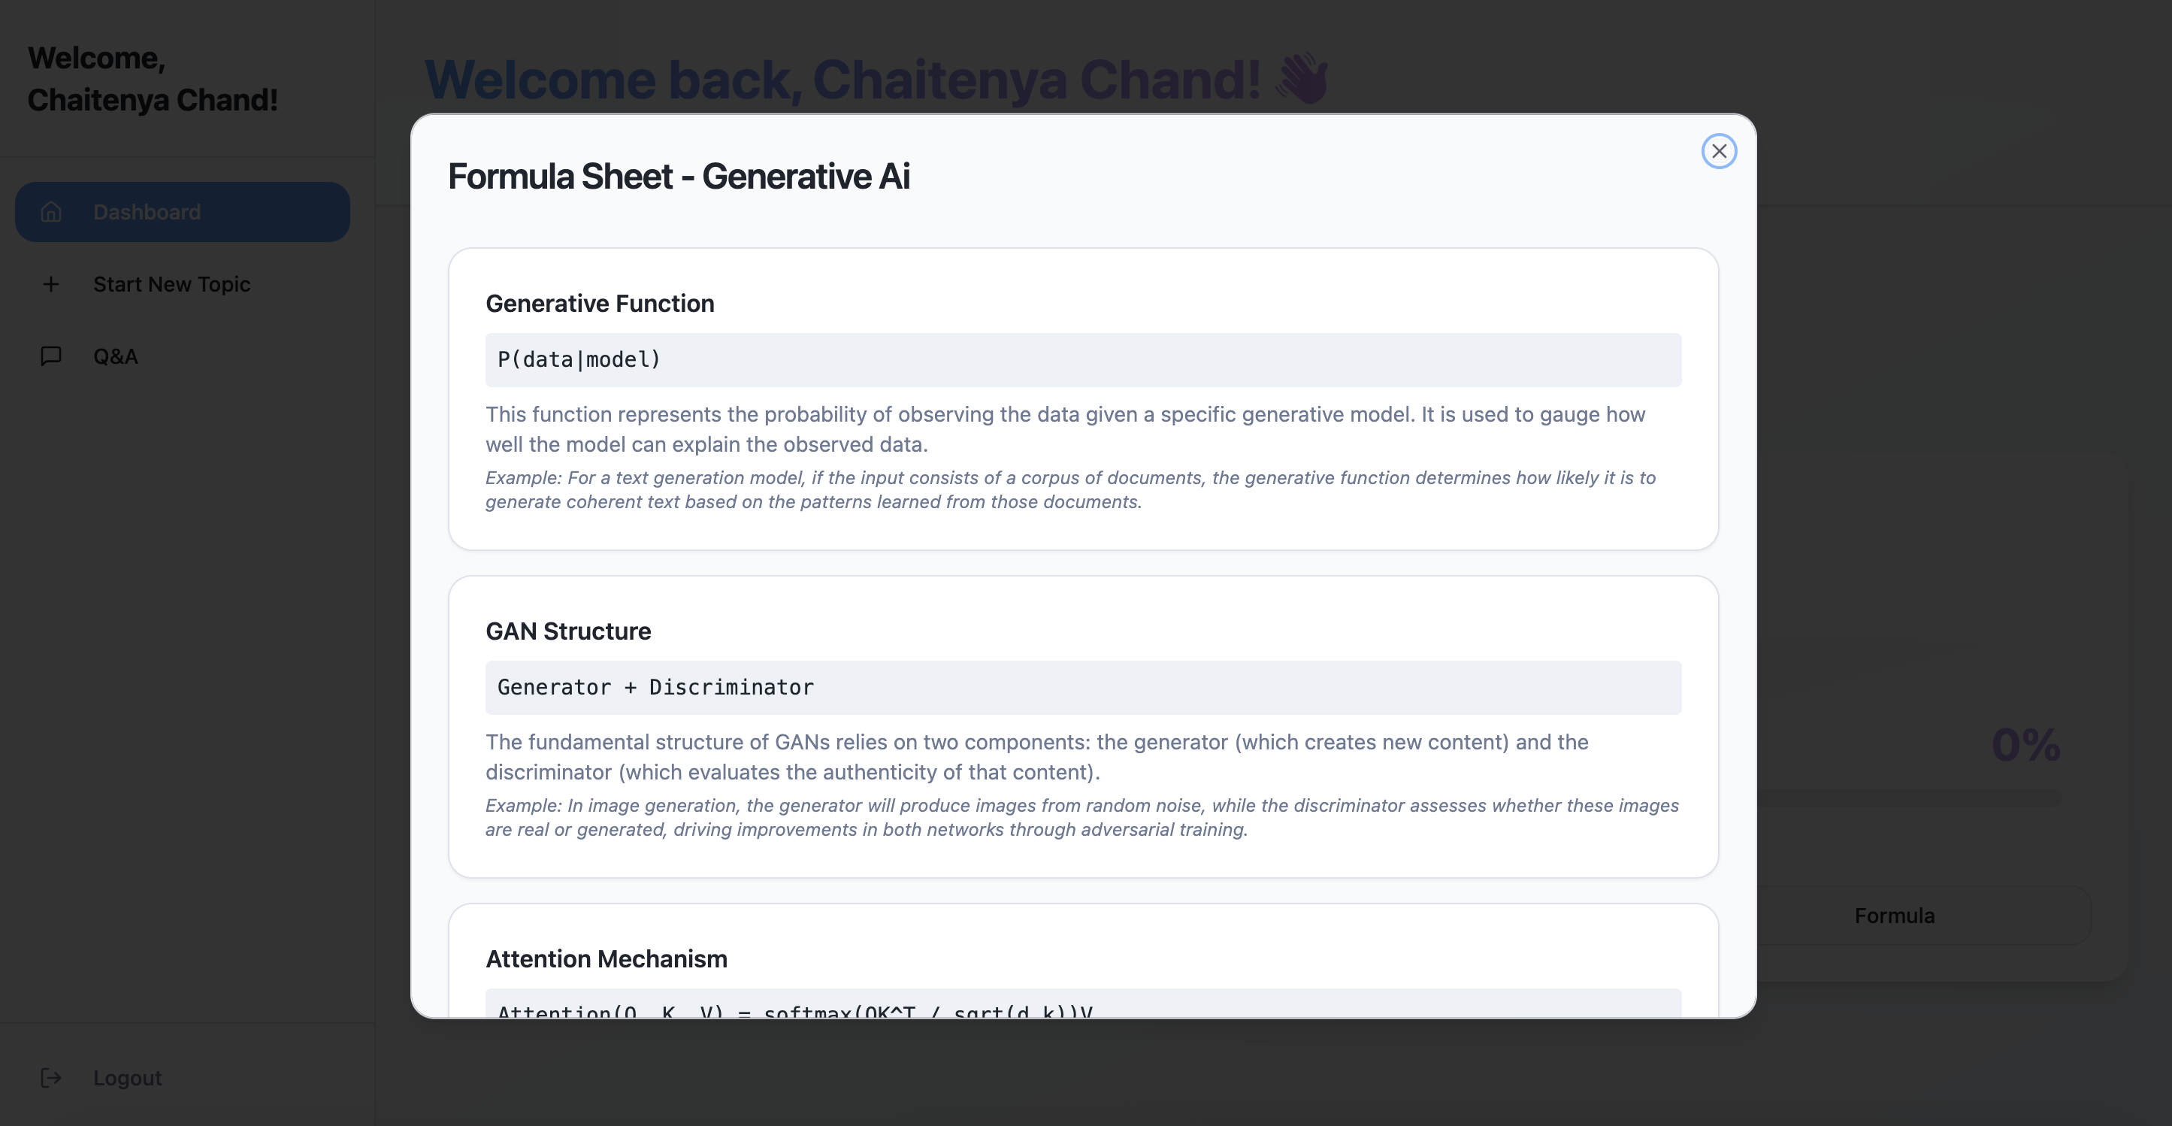Click the progress bar below 0%
This screenshot has width=2172, height=1126.
tap(1909, 798)
